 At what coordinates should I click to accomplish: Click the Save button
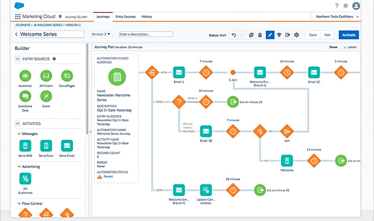313,35
